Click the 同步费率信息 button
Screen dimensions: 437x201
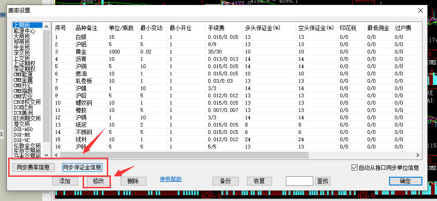[33, 167]
